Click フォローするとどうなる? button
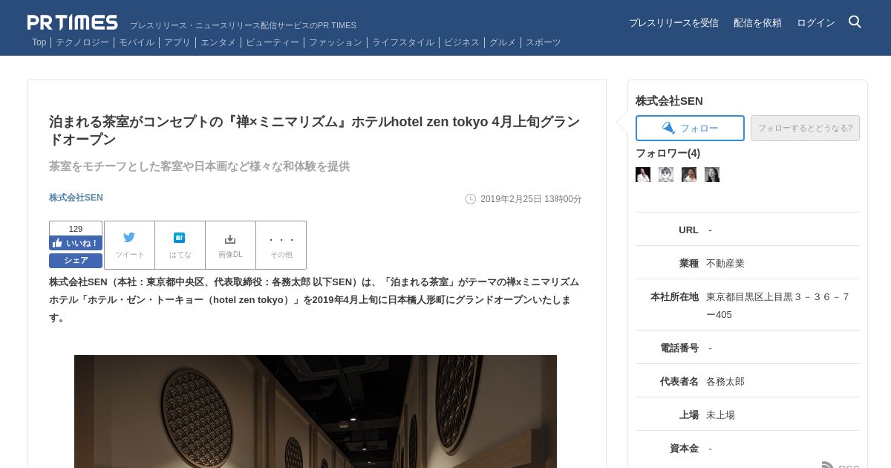The width and height of the screenshot is (891, 468). (805, 128)
